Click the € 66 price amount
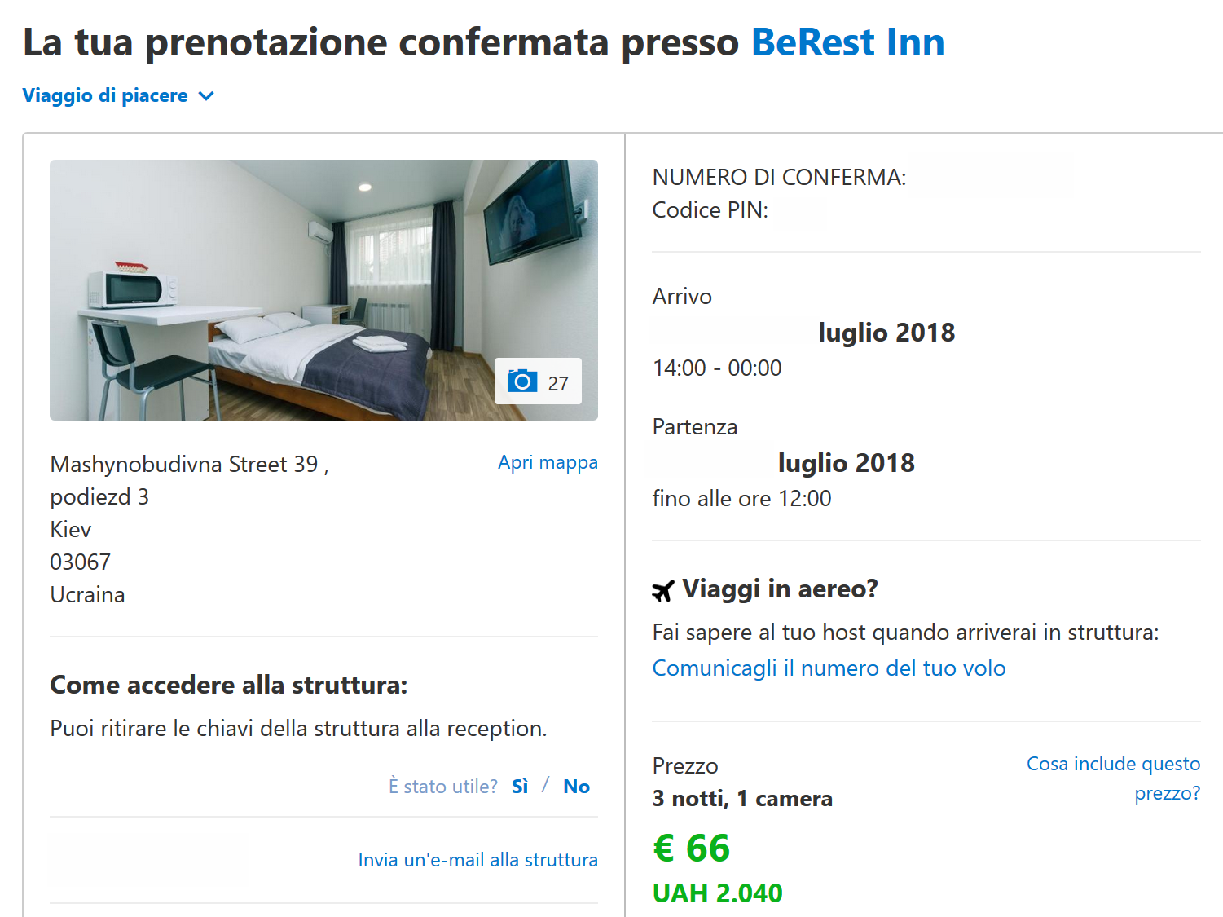 [691, 849]
